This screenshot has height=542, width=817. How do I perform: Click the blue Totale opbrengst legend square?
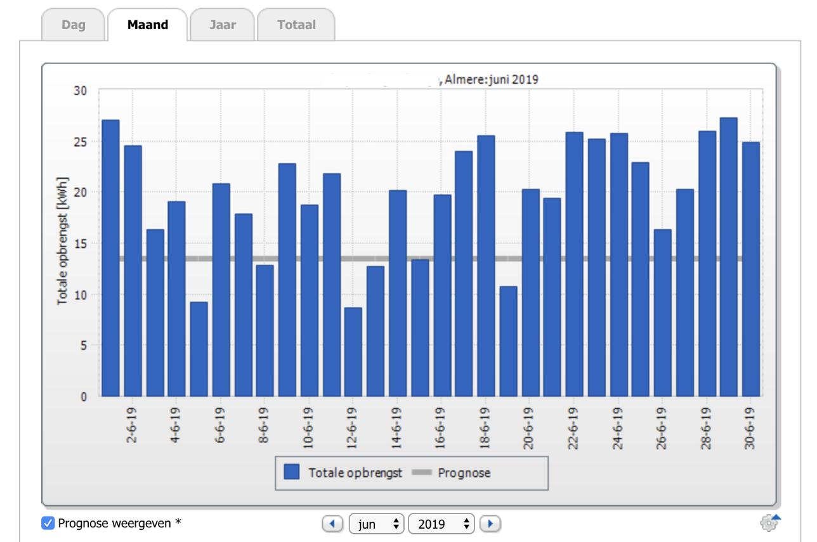(292, 472)
